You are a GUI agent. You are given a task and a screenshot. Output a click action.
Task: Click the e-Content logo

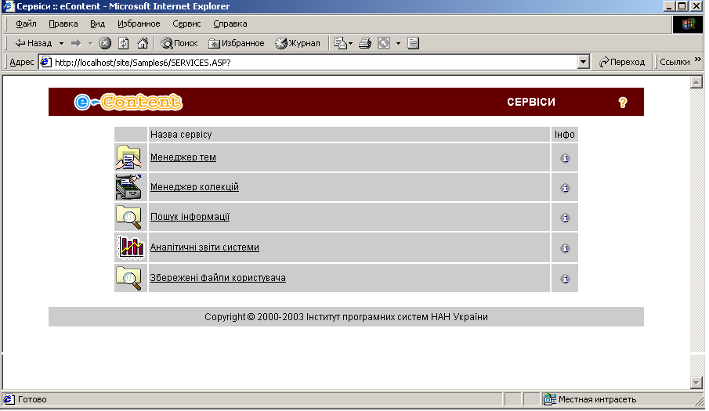(x=128, y=102)
